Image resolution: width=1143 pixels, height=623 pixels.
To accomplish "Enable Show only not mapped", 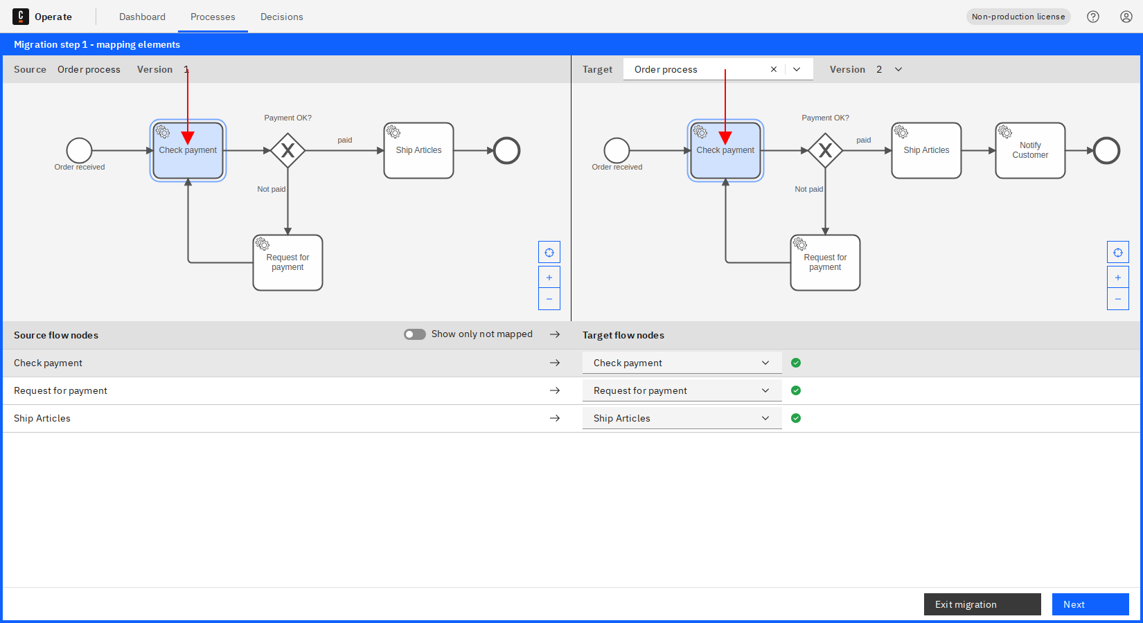I will click(x=414, y=334).
